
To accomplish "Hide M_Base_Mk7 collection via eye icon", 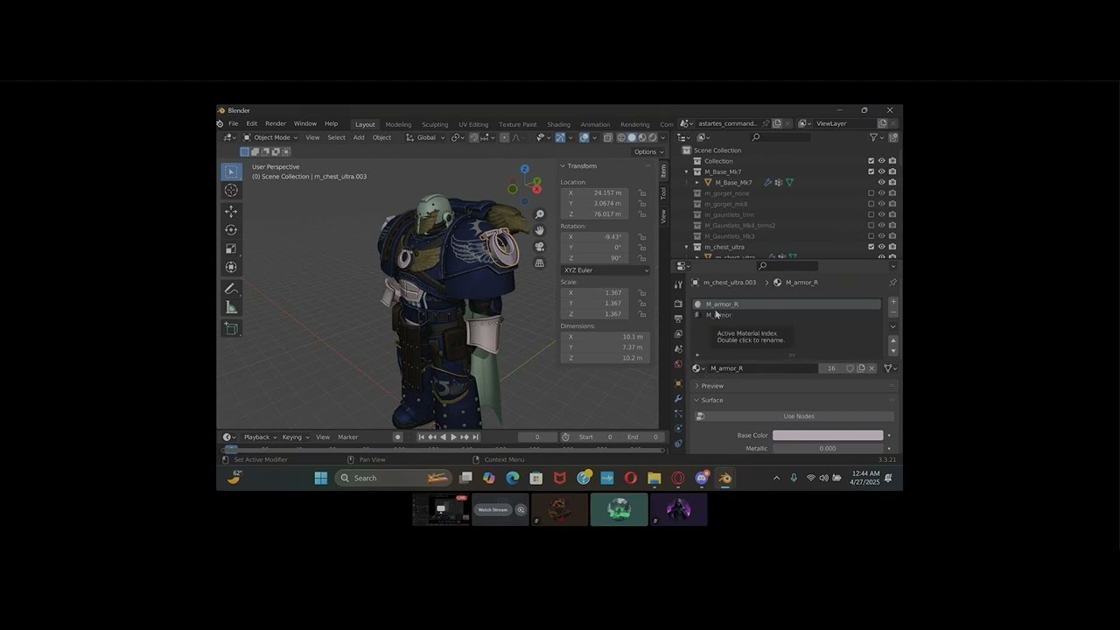I will (x=881, y=171).
